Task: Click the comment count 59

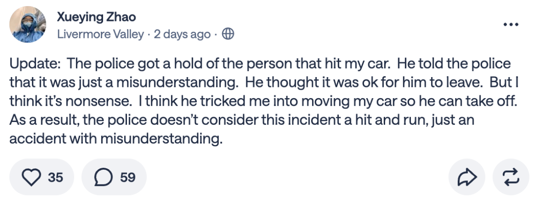Action: point(127,178)
